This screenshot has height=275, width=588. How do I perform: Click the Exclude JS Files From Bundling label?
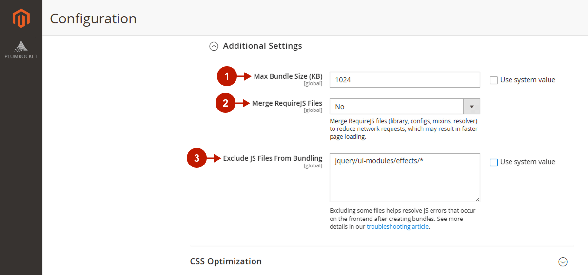[x=273, y=158]
